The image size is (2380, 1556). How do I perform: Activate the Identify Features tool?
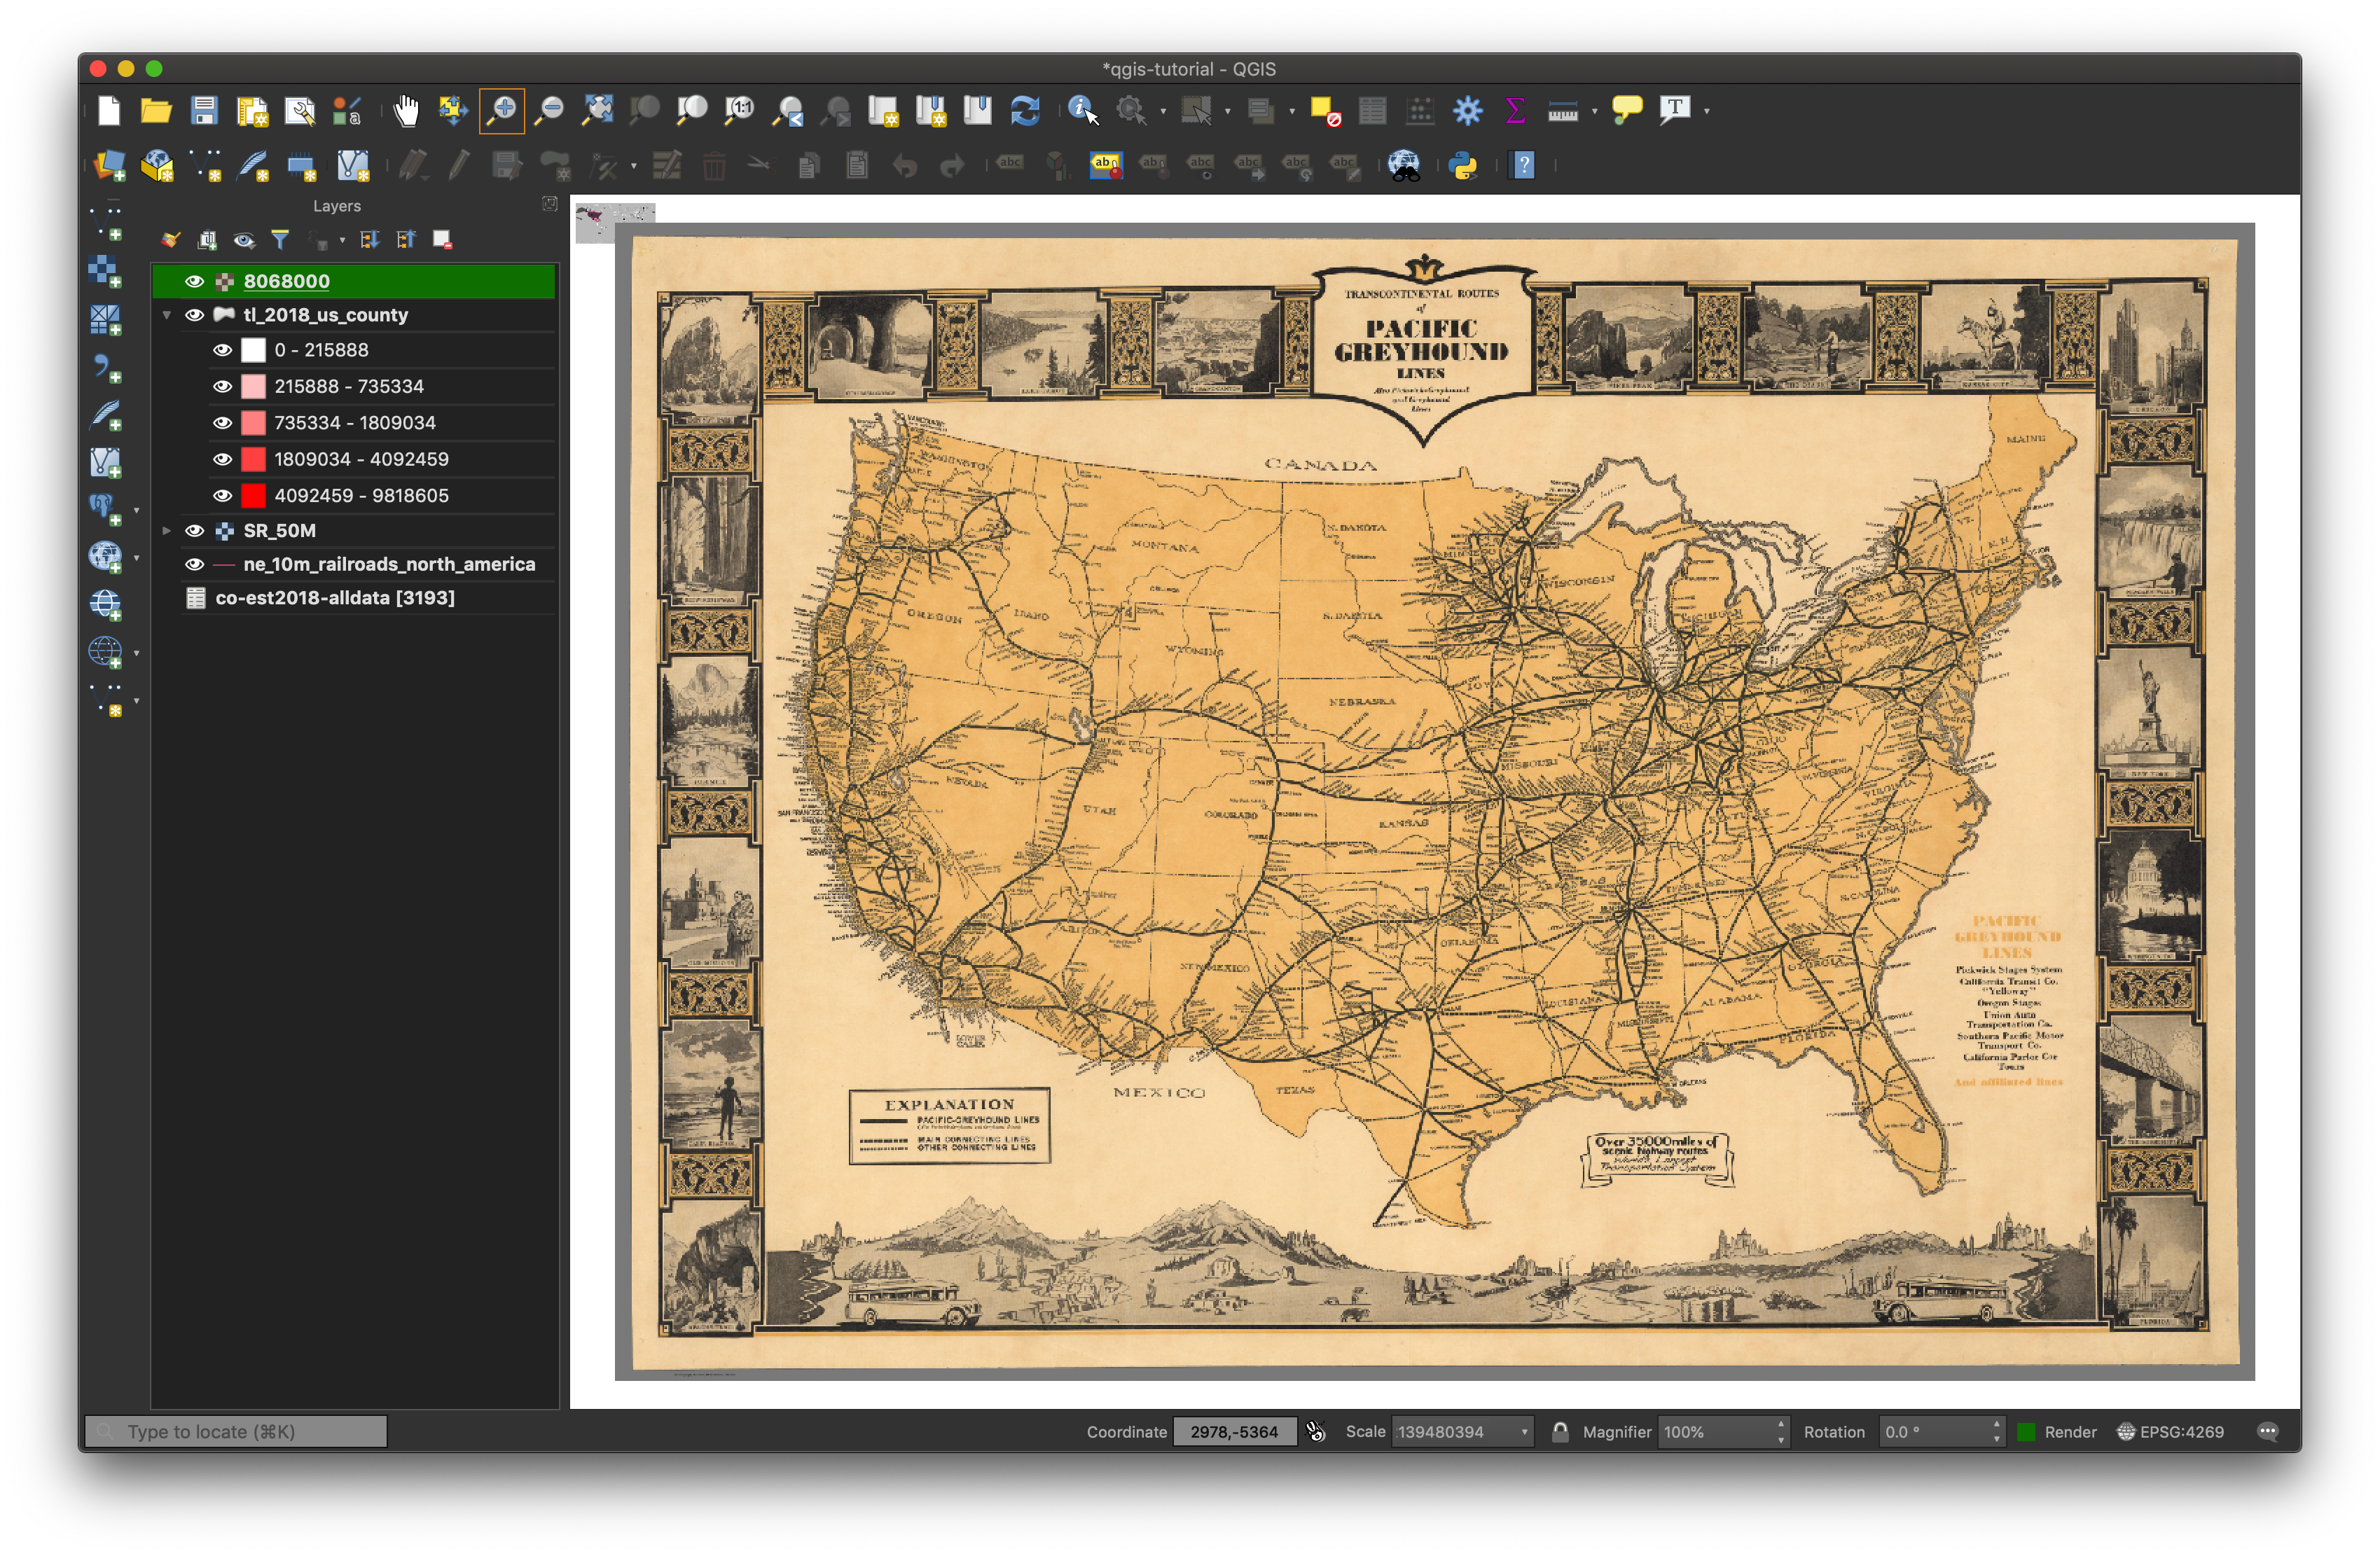pos(1084,110)
